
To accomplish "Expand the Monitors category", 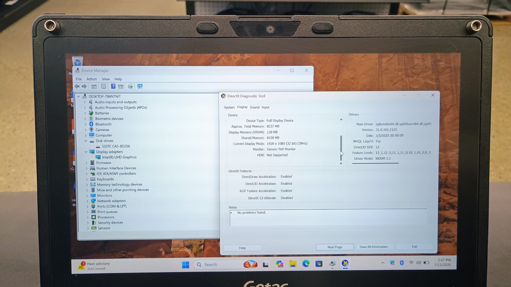I will click(87, 196).
